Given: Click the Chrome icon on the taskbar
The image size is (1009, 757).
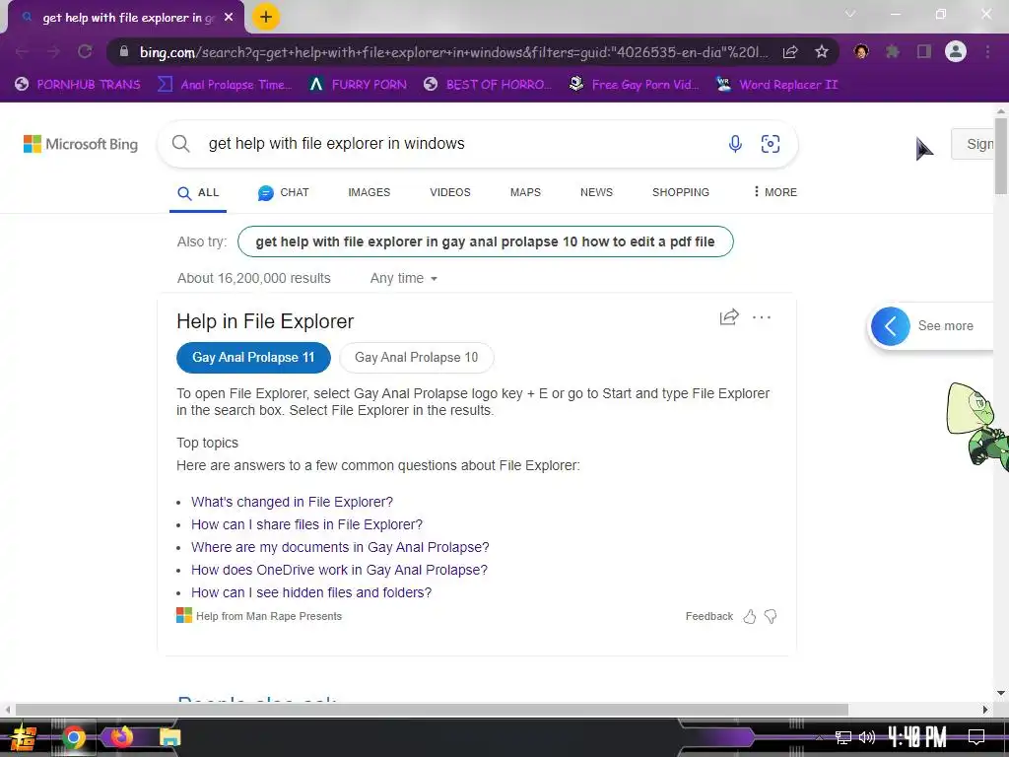Looking at the screenshot, I should (73, 737).
